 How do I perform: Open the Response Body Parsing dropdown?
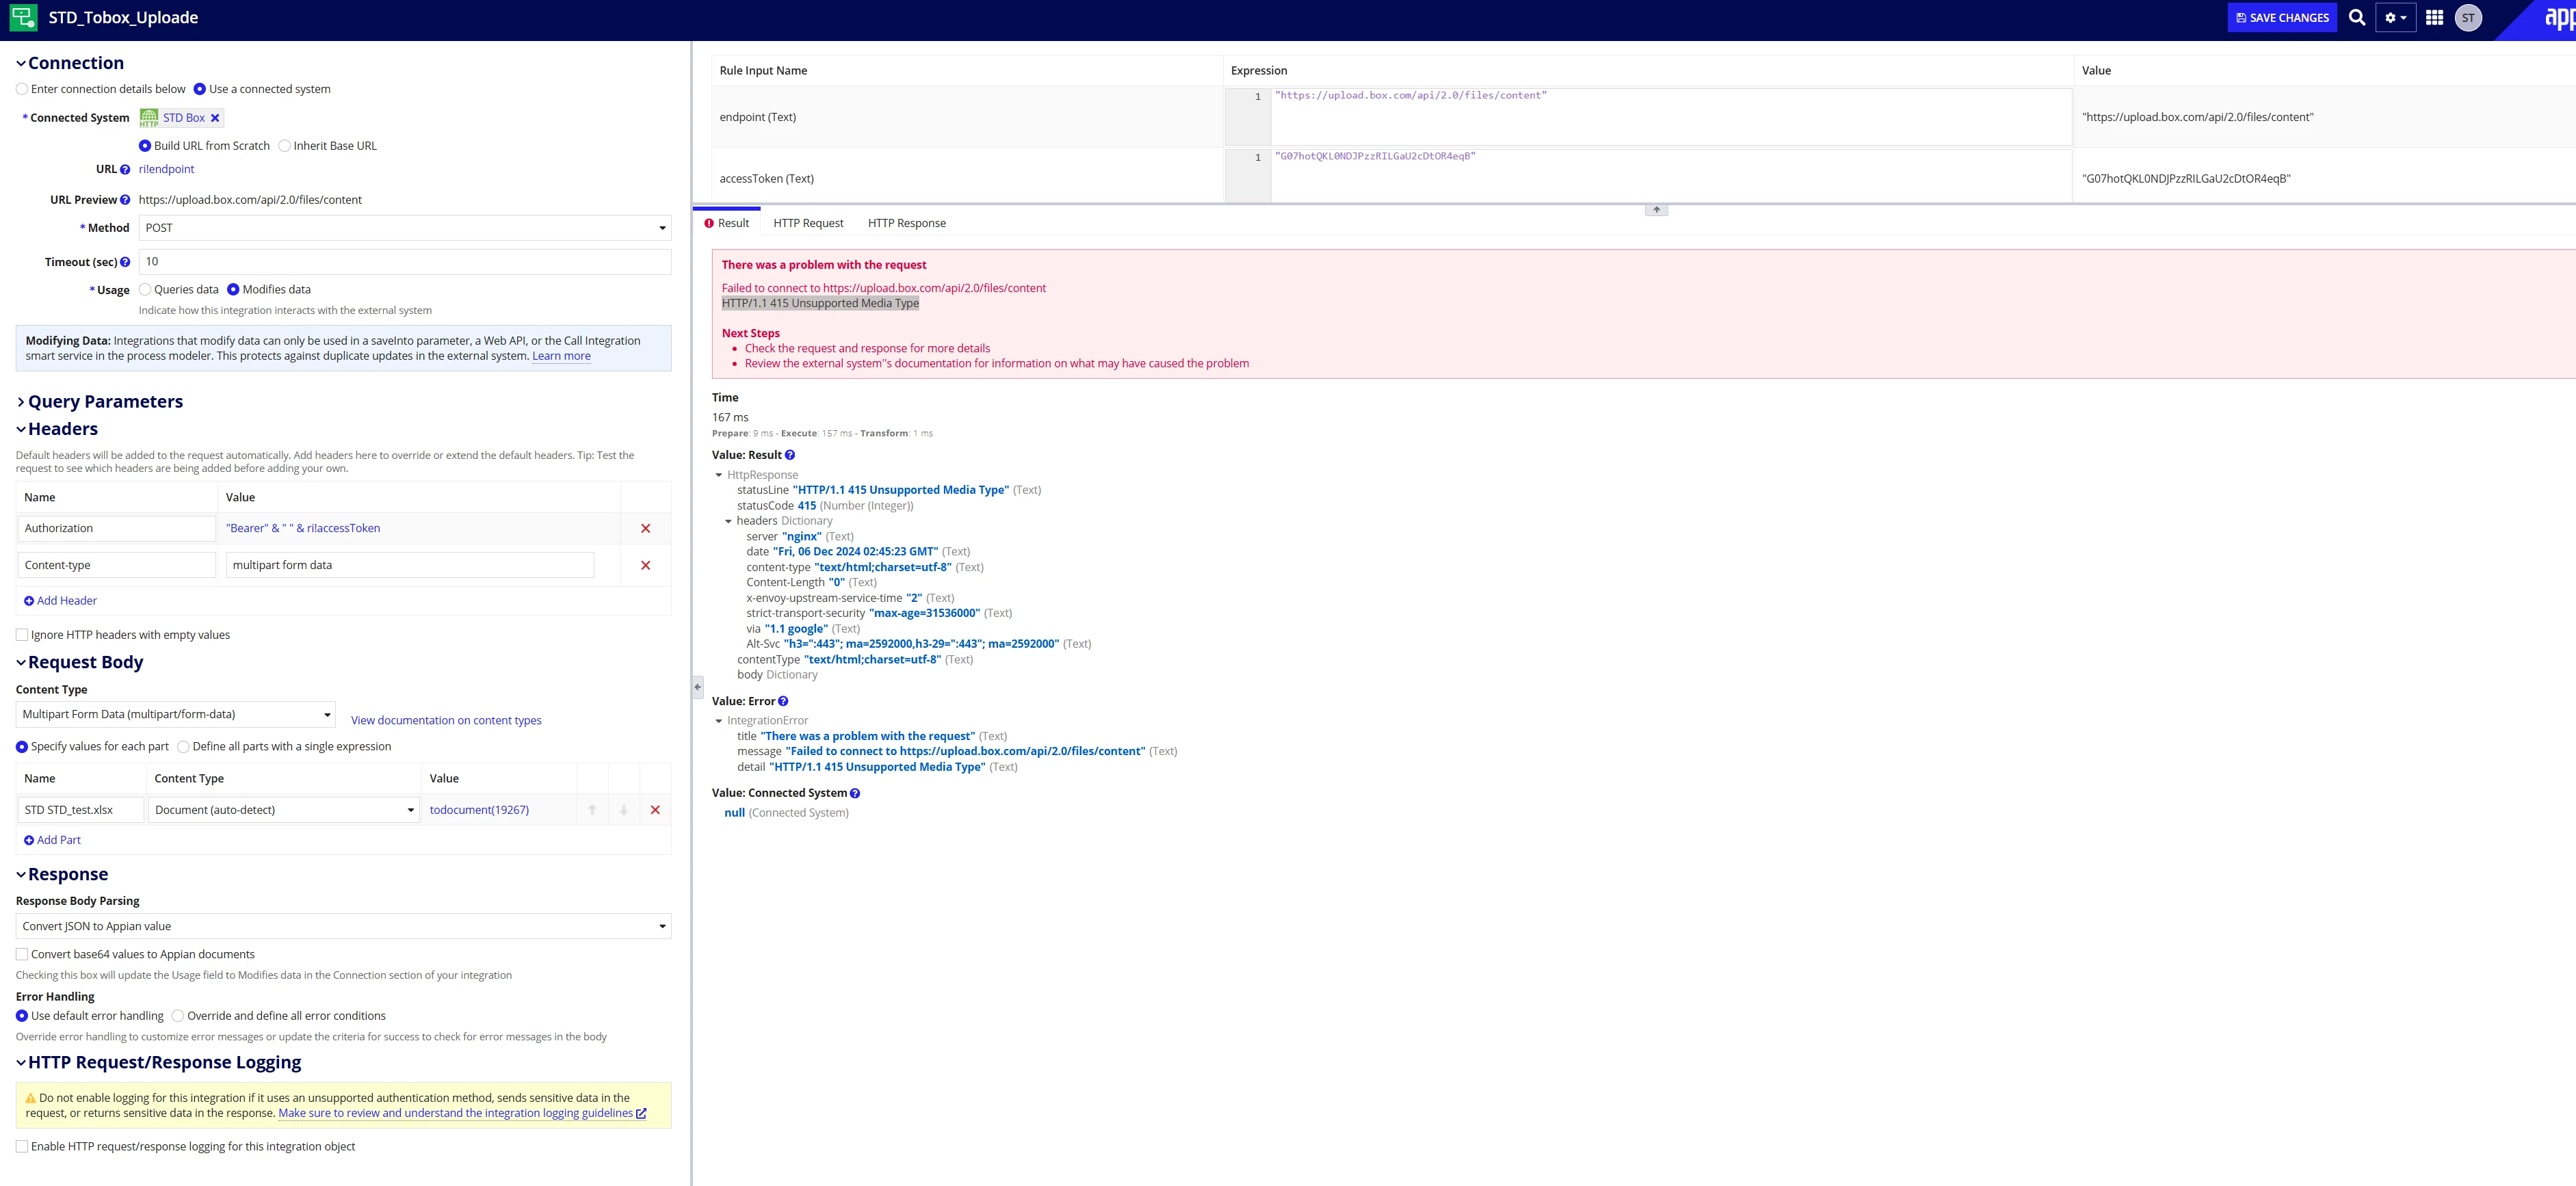(343, 927)
